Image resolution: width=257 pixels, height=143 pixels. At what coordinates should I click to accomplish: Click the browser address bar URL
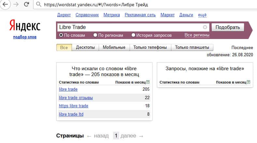click(x=96, y=5)
